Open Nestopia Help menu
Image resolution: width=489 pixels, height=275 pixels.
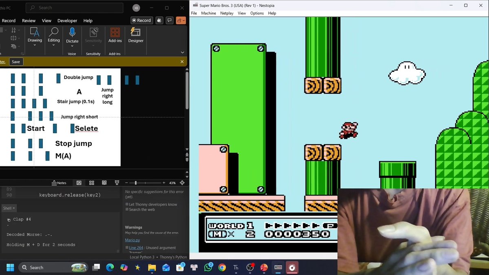click(x=272, y=13)
